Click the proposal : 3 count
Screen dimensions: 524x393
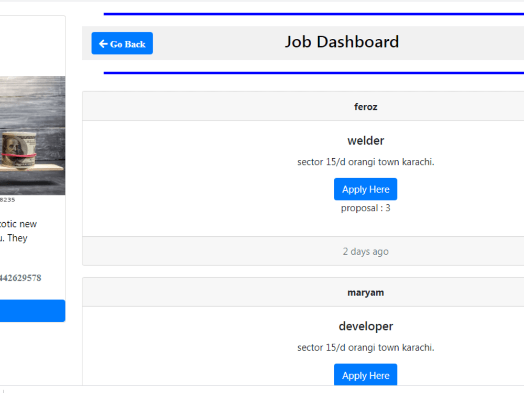[366, 208]
